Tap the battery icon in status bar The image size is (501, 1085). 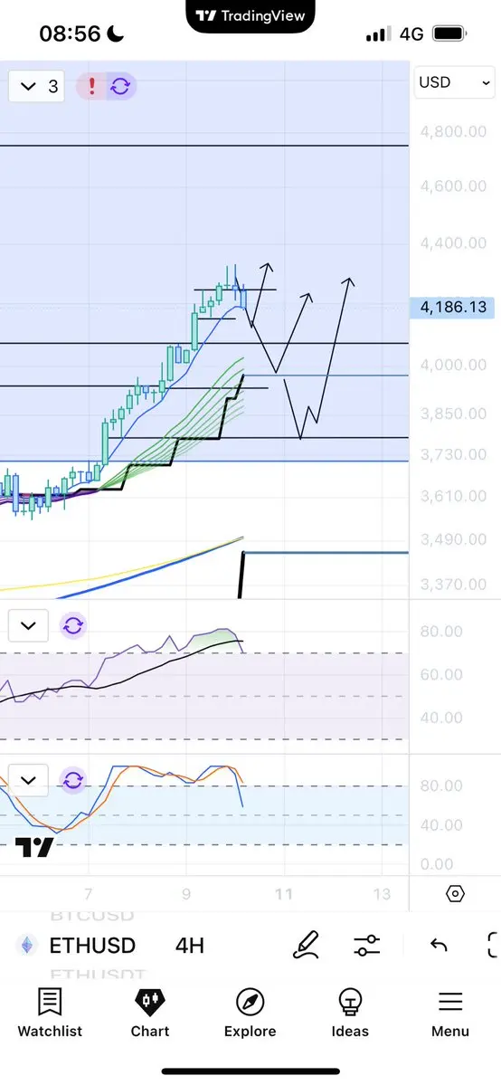click(449, 33)
